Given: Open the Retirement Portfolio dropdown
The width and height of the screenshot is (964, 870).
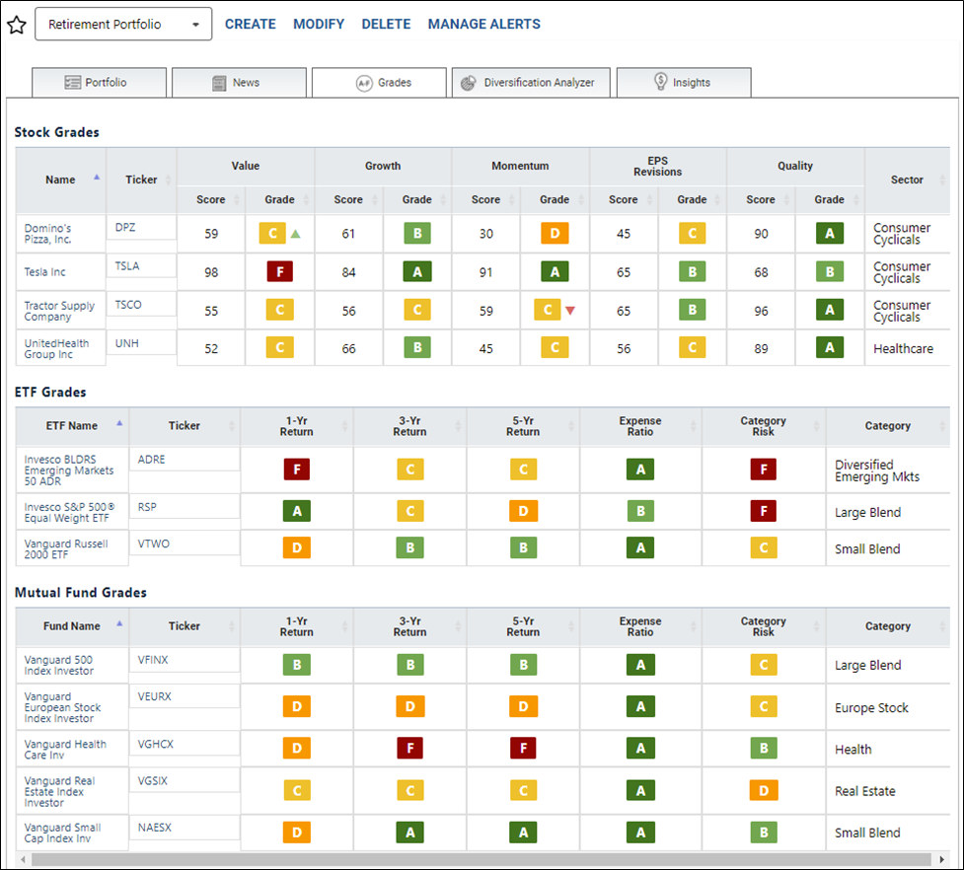Looking at the screenshot, I should point(123,24).
